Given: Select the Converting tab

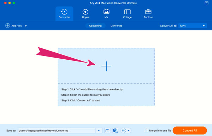Looking at the screenshot, I should tap(95, 26).
